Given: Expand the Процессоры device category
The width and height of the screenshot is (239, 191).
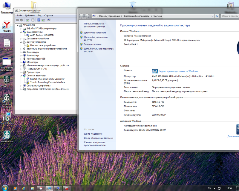Looking at the screenshot, I should click(x=21, y=72).
